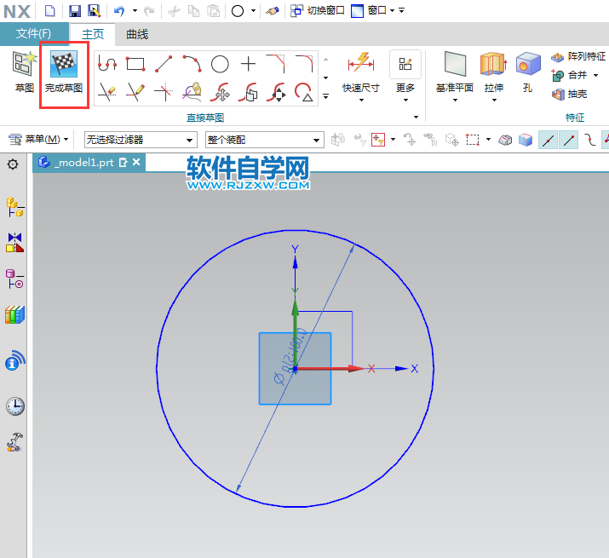Toggle the second snap point option button
The height and width of the screenshot is (558, 609).
568,139
